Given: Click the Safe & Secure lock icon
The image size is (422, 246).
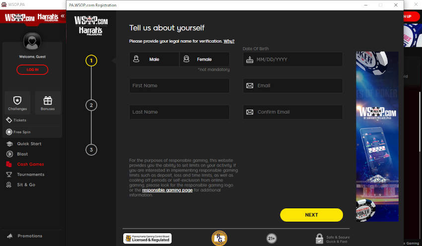Looking at the screenshot, I should pyautogui.click(x=319, y=239).
